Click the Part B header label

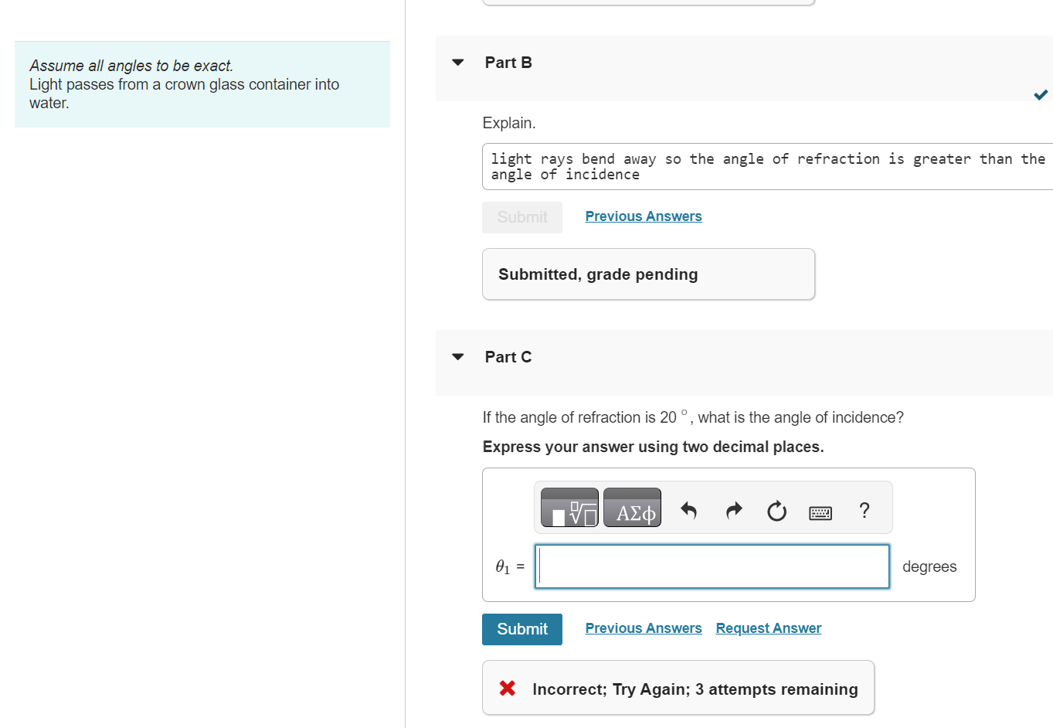point(508,63)
